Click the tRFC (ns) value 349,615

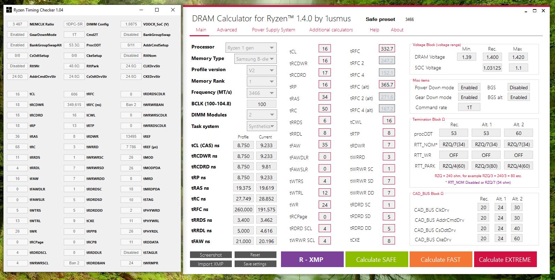pos(74,105)
